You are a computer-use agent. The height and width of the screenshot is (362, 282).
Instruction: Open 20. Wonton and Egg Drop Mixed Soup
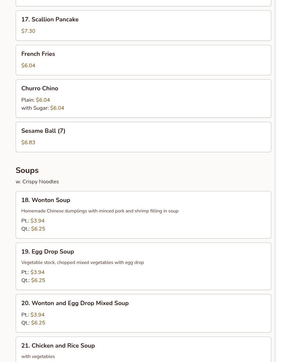coord(75,303)
